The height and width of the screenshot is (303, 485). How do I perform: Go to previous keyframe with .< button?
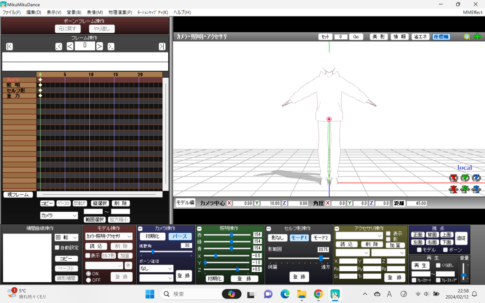[59, 46]
